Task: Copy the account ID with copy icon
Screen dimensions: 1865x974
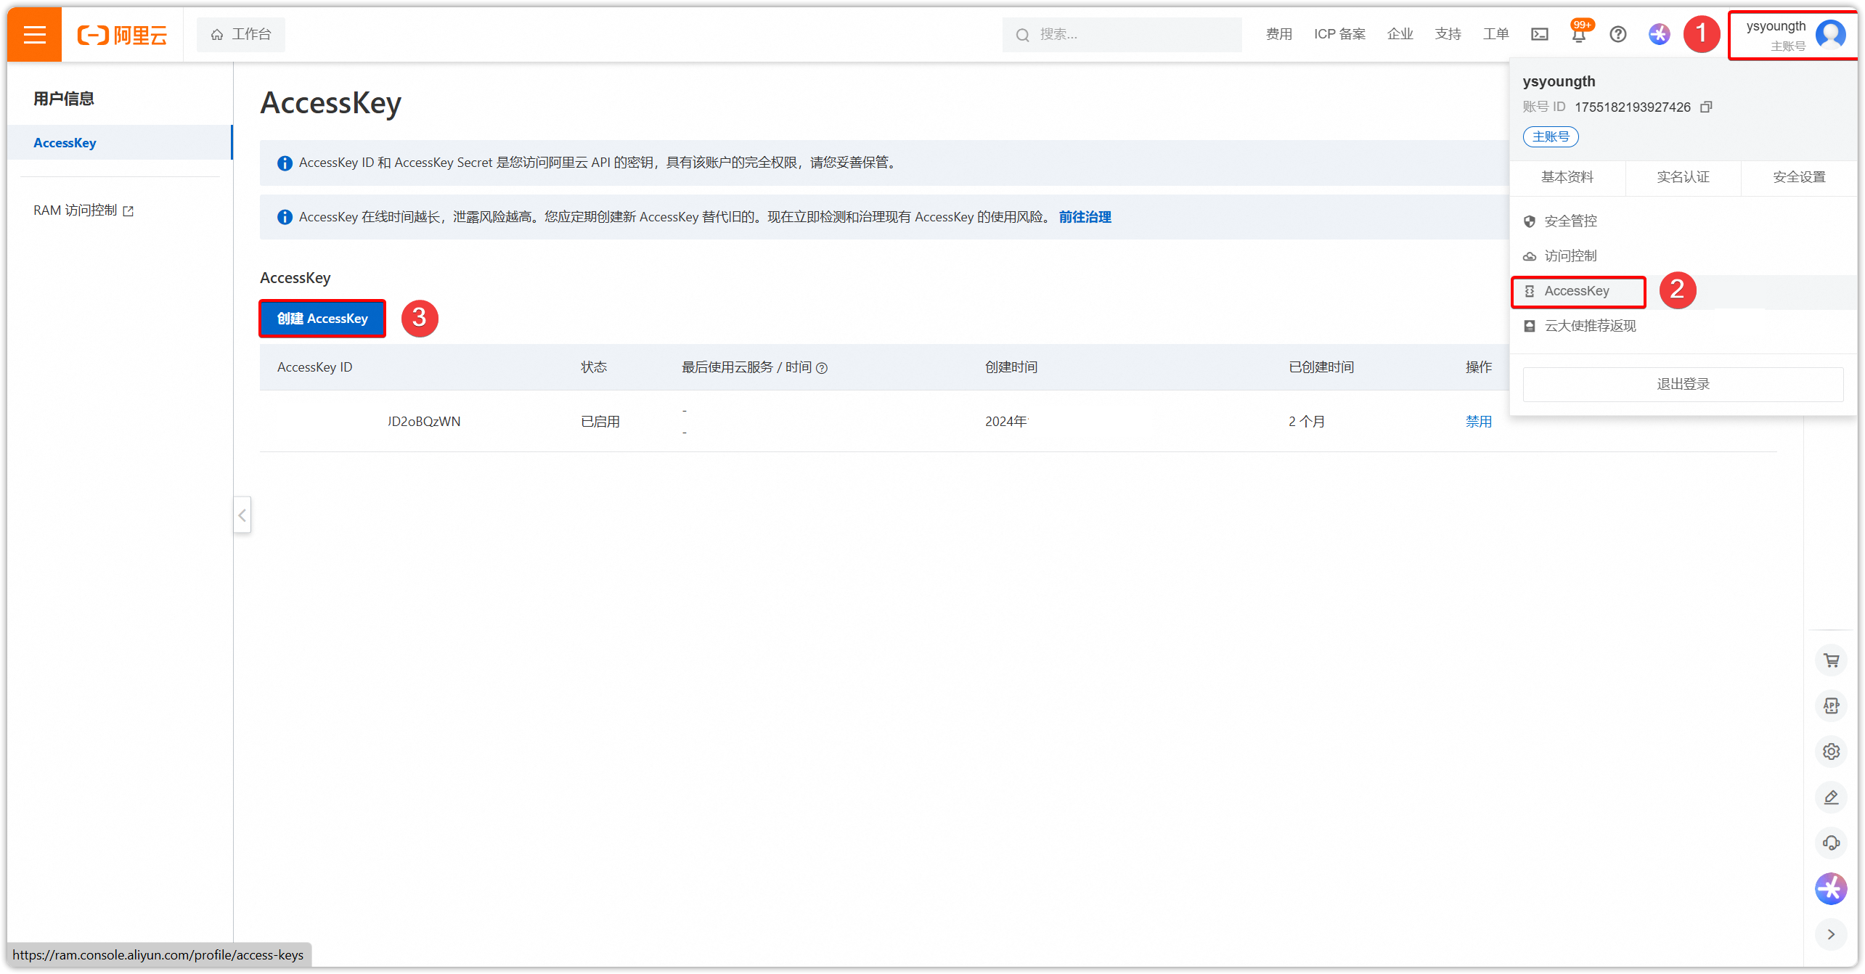Action: tap(1706, 107)
